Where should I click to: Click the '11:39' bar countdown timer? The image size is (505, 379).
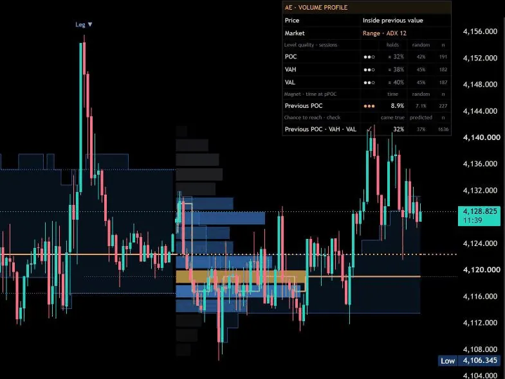(472, 220)
